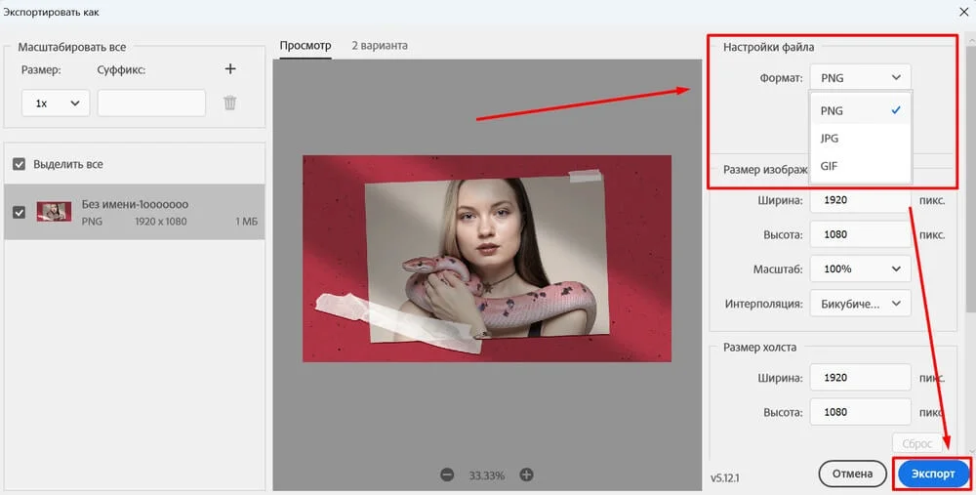Viewport: 976px width, 495px height.
Task: Uncheck the 'Без имени-1ooooooo' file checkbox
Action: pyautogui.click(x=20, y=212)
